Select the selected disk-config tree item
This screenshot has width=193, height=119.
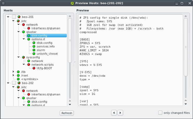click(39, 36)
